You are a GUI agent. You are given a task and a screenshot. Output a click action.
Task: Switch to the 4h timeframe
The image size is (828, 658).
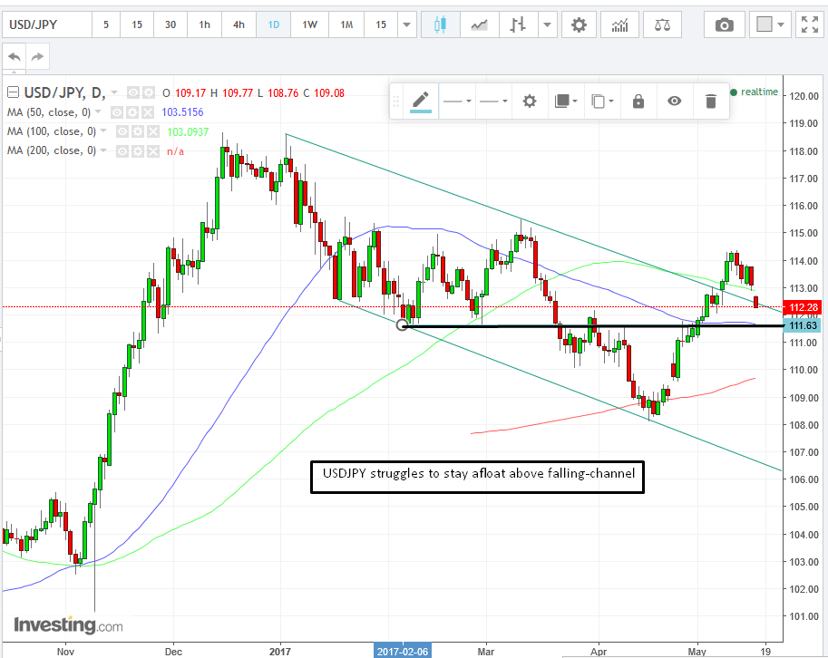click(x=239, y=24)
